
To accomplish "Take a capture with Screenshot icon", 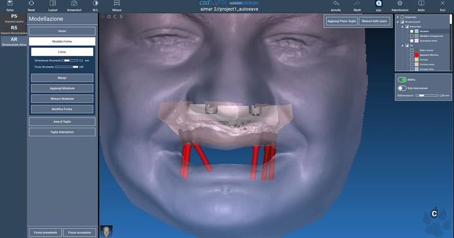I will point(74,4).
